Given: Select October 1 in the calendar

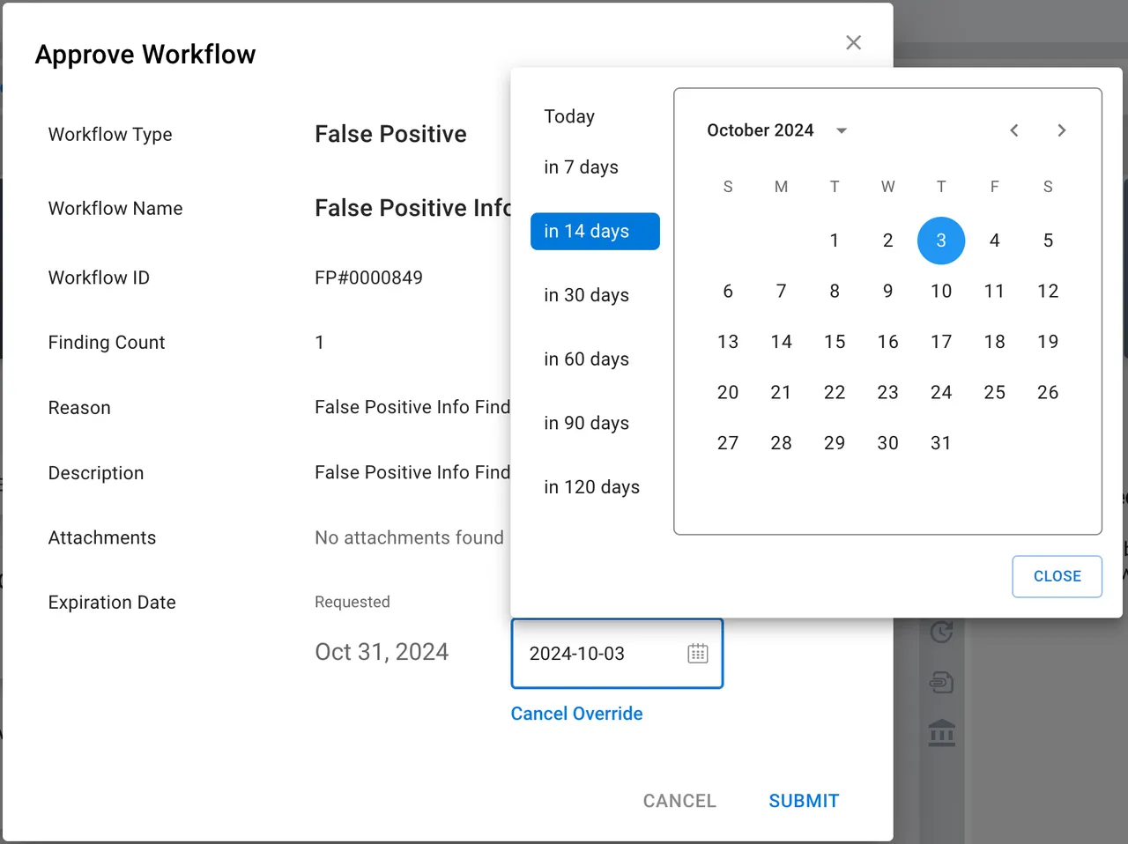Looking at the screenshot, I should pos(835,241).
